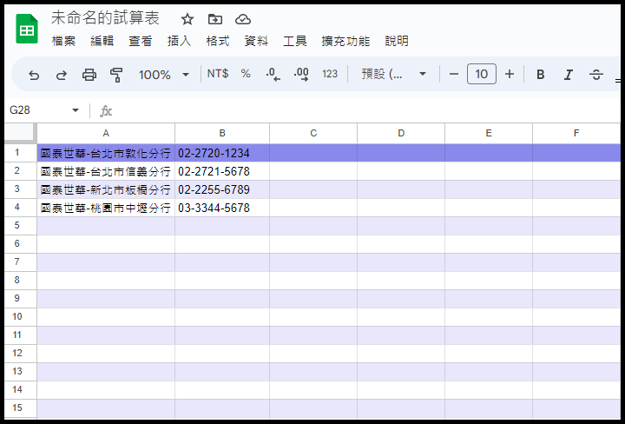Select cell 國泰世華-台北市敦化分行

point(106,153)
